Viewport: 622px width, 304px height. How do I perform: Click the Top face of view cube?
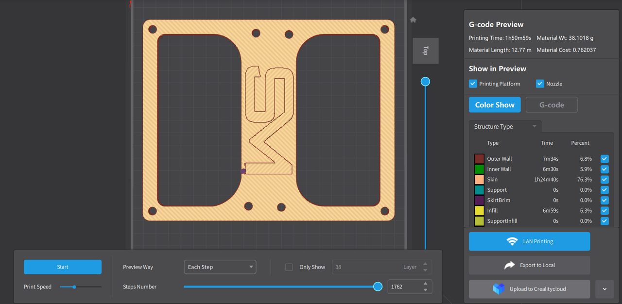click(426, 51)
